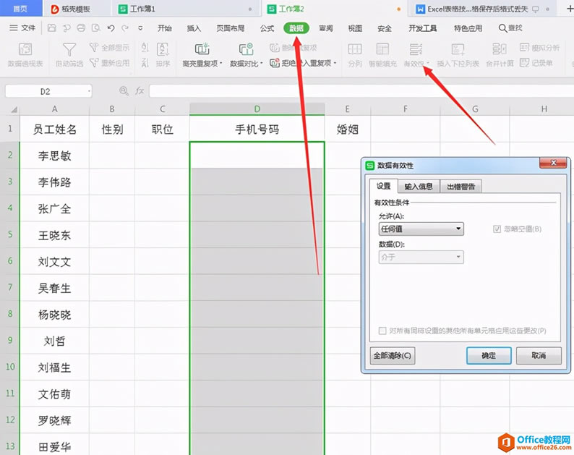This screenshot has width=574, height=455.
Task: Switch to the 稻壳模板 tab
Action: pyautogui.click(x=76, y=9)
